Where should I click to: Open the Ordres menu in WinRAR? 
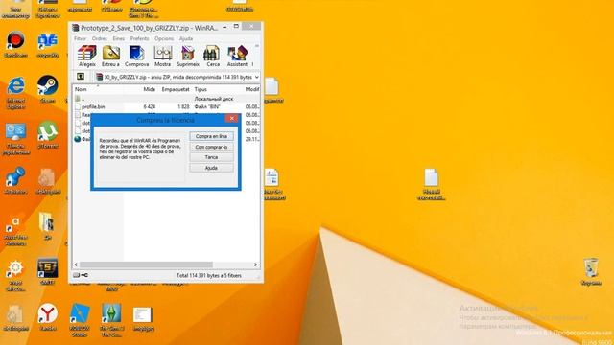click(100, 38)
